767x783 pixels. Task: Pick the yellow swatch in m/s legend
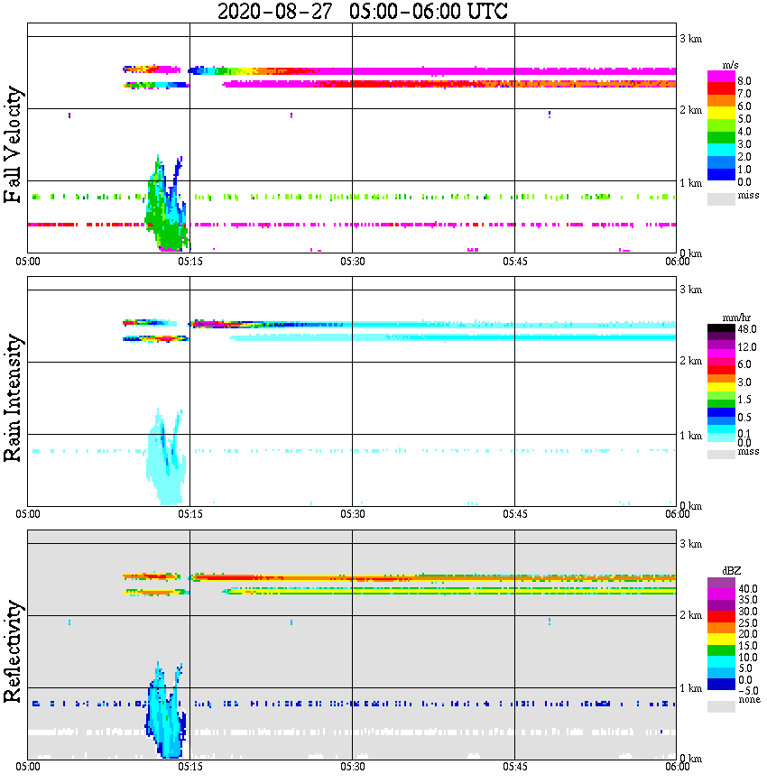click(721, 114)
